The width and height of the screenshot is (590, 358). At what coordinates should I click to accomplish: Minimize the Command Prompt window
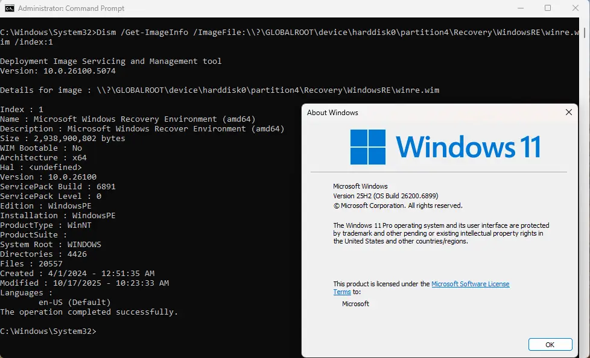point(521,8)
